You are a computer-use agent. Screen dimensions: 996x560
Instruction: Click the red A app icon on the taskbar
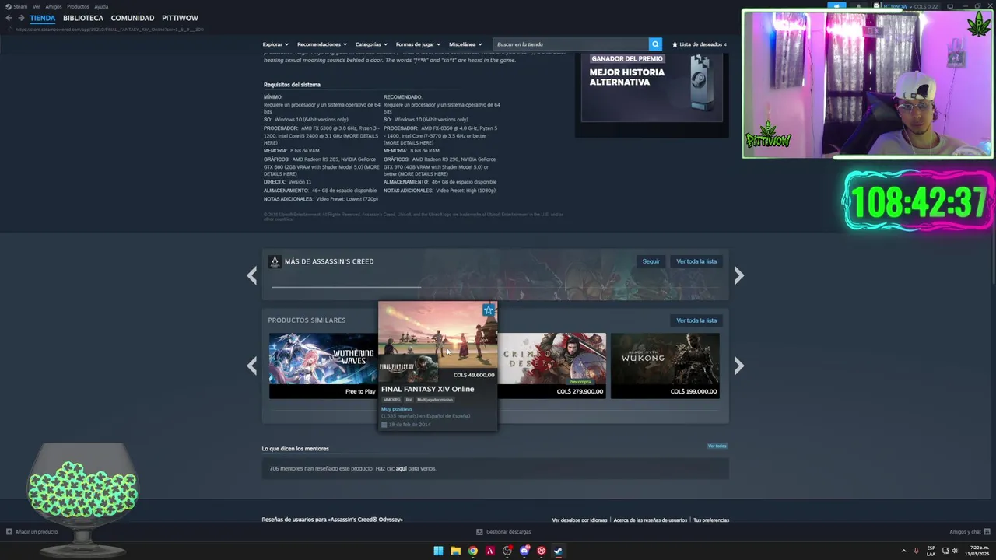(489, 551)
